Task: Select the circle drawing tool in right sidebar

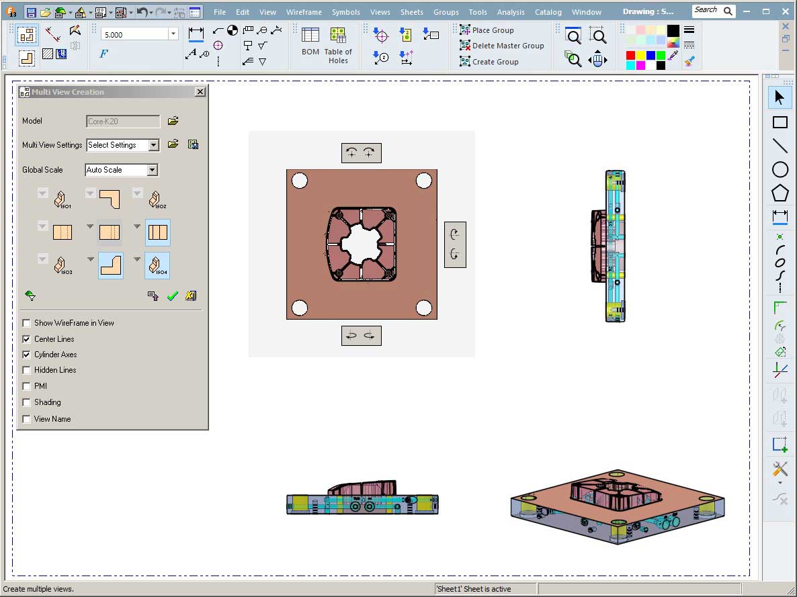Action: coord(780,170)
